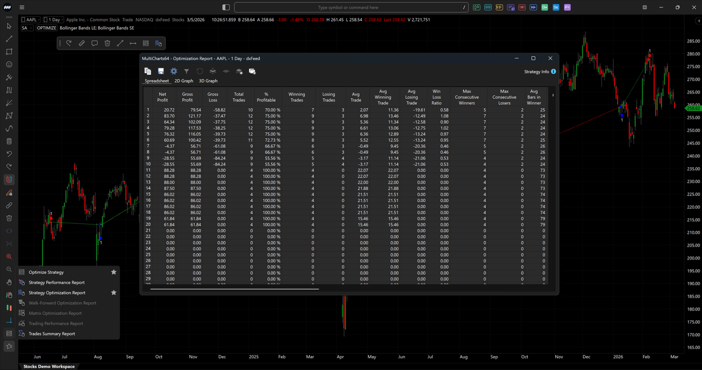Image resolution: width=702 pixels, height=370 pixels.
Task: Click the Strategy Info link
Action: (x=540, y=71)
